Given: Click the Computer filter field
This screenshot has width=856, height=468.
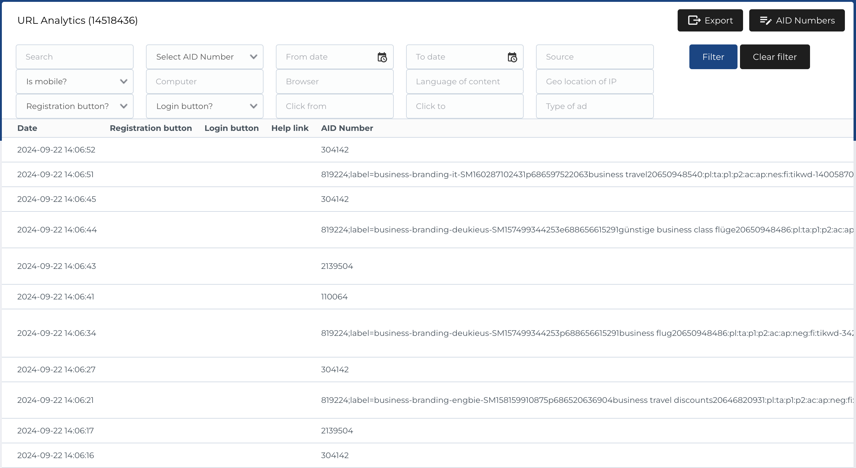Looking at the screenshot, I should click(x=204, y=81).
